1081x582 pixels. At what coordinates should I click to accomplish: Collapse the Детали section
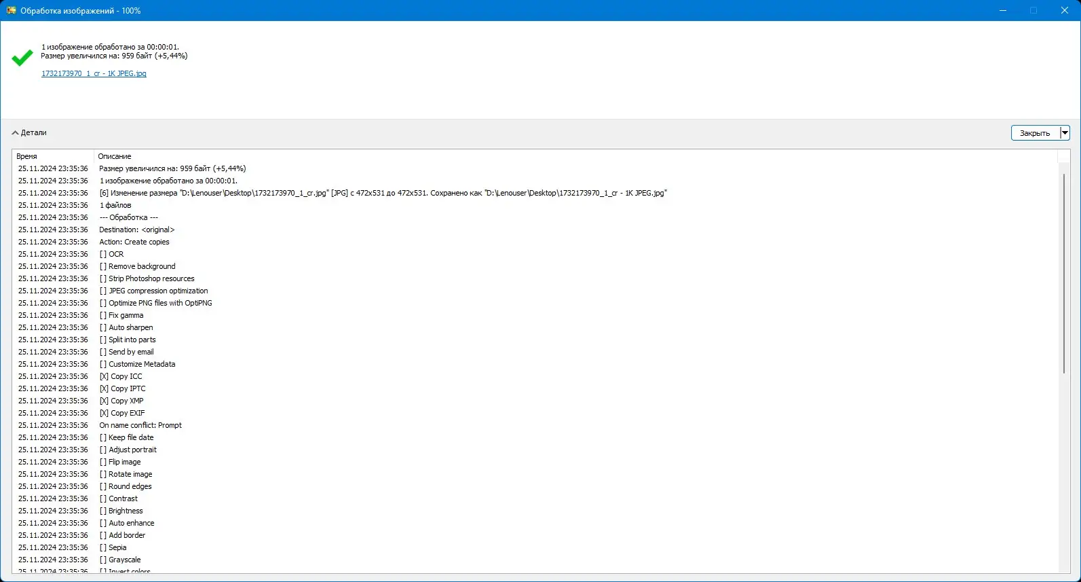[x=29, y=132]
